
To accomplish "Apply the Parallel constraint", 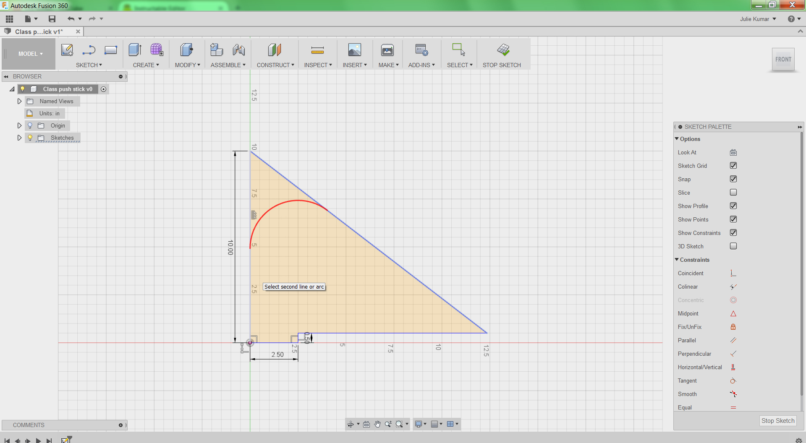I will [733, 341].
